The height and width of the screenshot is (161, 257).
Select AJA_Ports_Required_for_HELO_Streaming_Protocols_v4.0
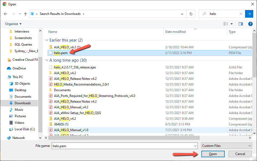[x=94, y=96]
